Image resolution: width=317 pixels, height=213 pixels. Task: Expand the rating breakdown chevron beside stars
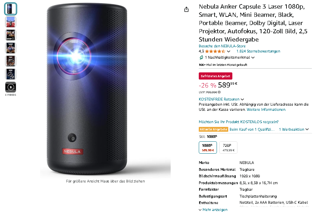pyautogui.click(x=229, y=51)
